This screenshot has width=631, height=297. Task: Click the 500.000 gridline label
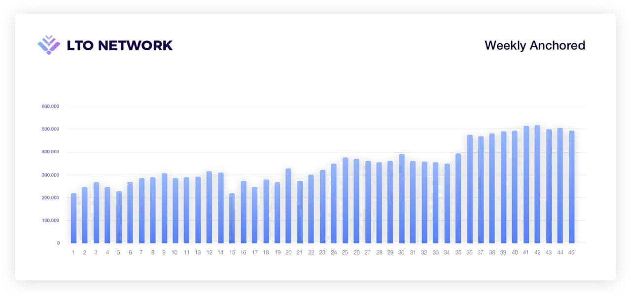tap(50, 129)
